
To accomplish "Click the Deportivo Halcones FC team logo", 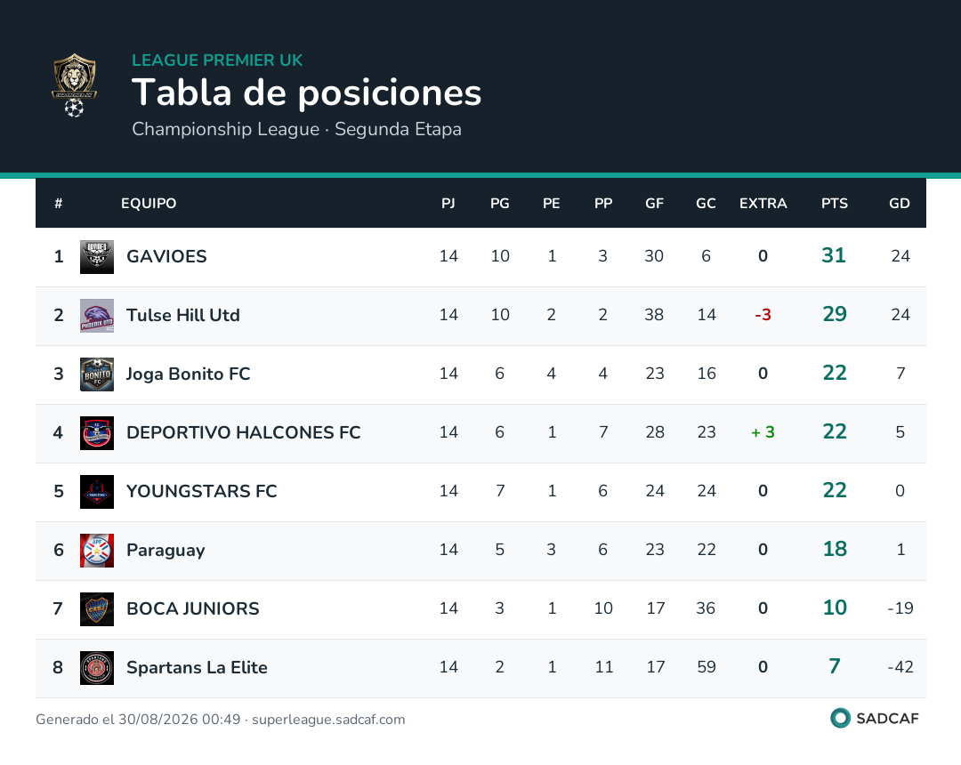I will click(x=97, y=433).
